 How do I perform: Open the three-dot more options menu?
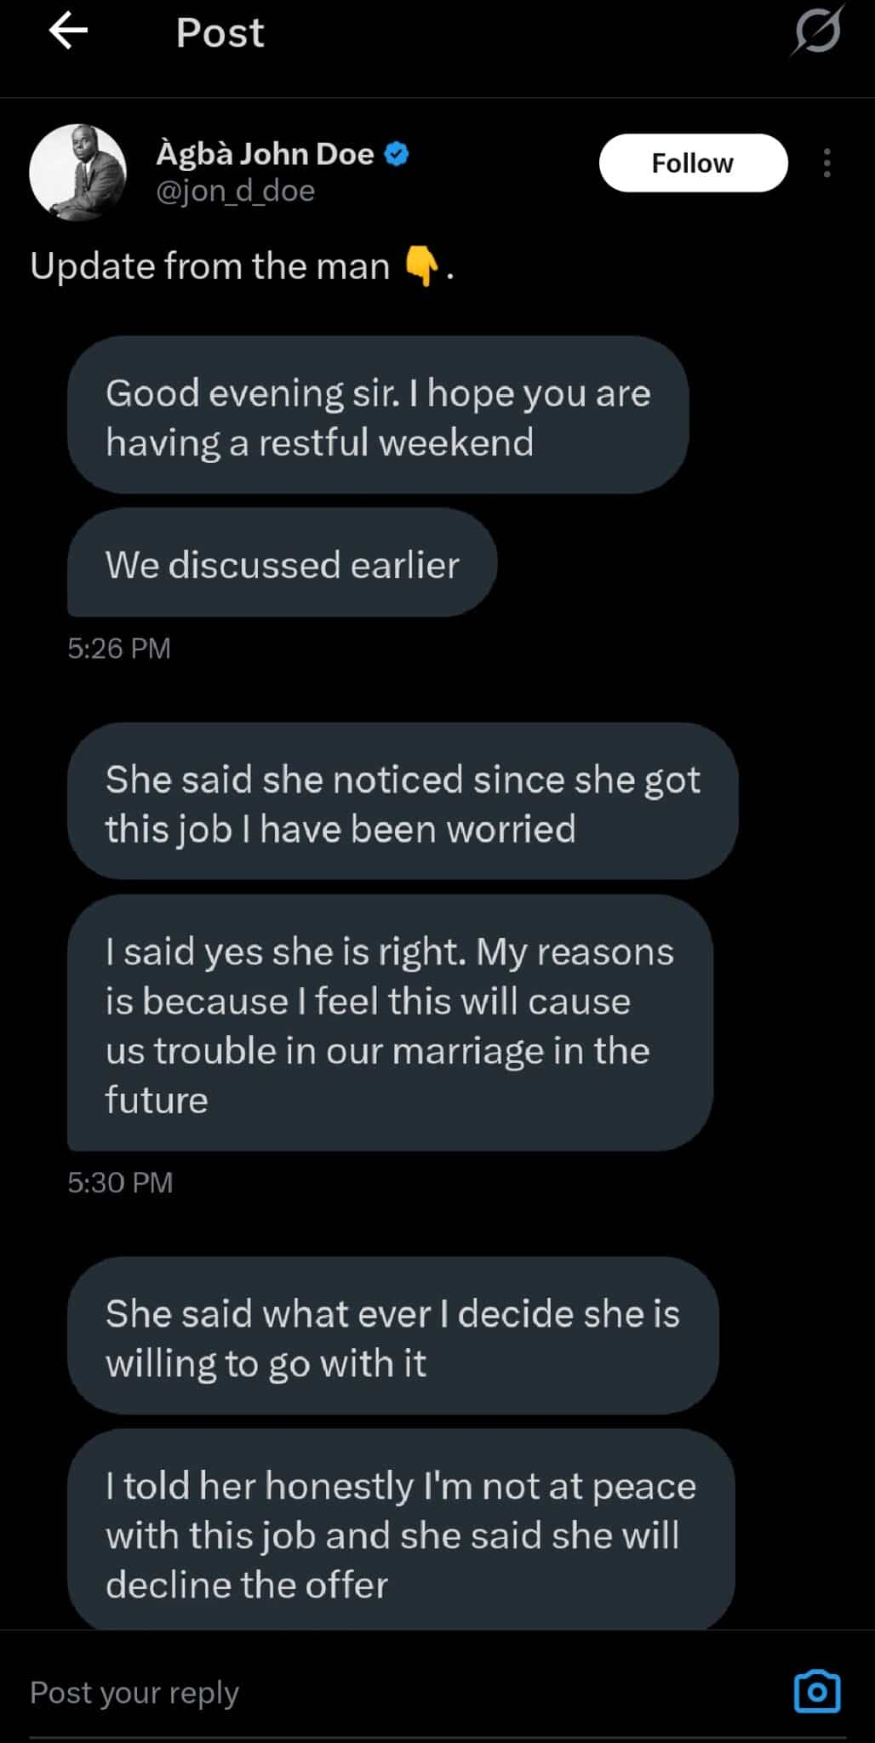(x=826, y=163)
